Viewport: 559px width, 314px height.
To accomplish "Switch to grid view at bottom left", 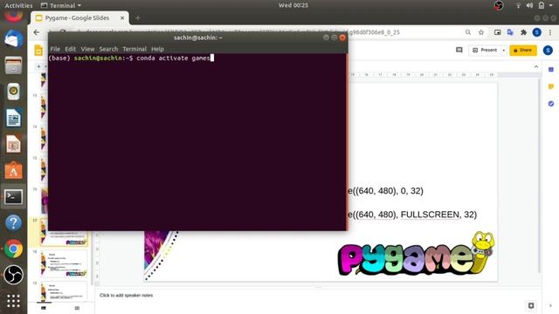I will pos(77,308).
